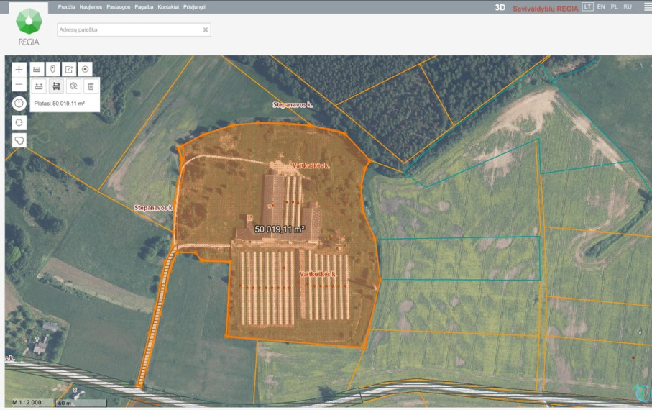Zoom in the map with plus button

[19, 70]
